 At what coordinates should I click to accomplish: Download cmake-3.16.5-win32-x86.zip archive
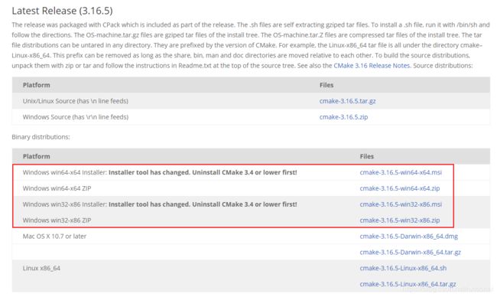tap(400, 220)
